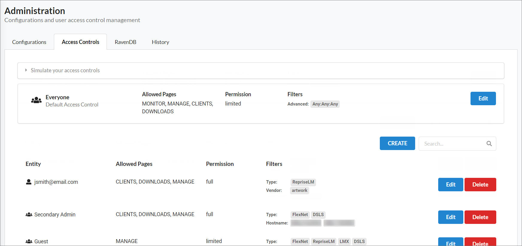
Task: Edit the Secondary Admin access control
Action: [x=450, y=217]
